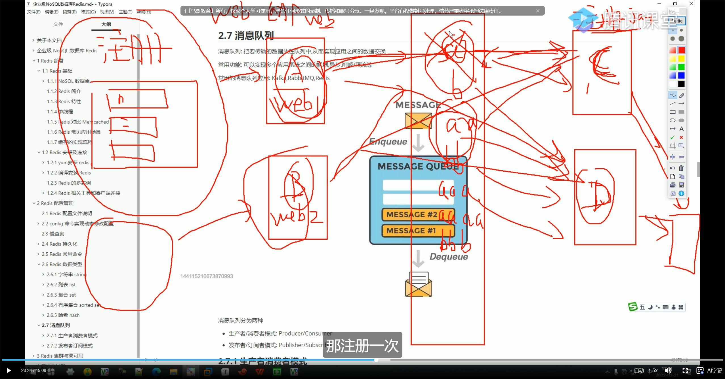Open the 视图(V) menu in Typora
This screenshot has height=379, width=725.
(x=106, y=12)
